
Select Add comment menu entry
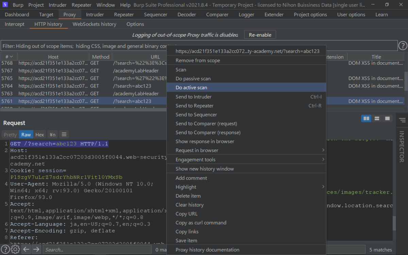click(x=246, y=178)
